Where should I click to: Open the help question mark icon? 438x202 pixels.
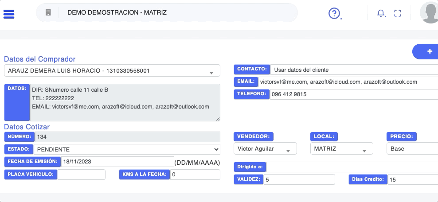[x=334, y=13]
